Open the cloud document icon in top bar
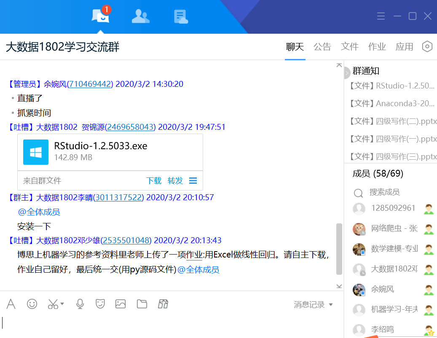The image size is (437, 338). 180,16
